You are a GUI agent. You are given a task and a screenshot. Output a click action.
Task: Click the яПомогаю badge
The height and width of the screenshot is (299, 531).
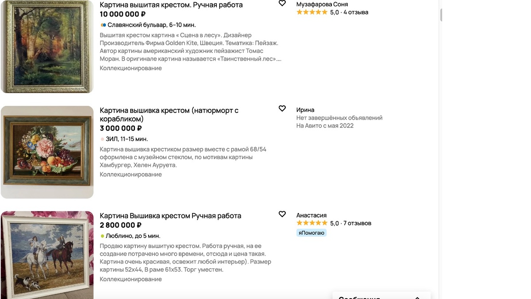tap(311, 232)
